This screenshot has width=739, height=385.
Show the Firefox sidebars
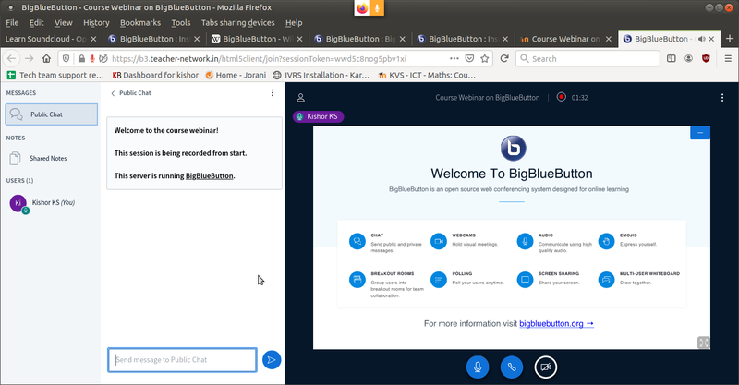click(672, 58)
